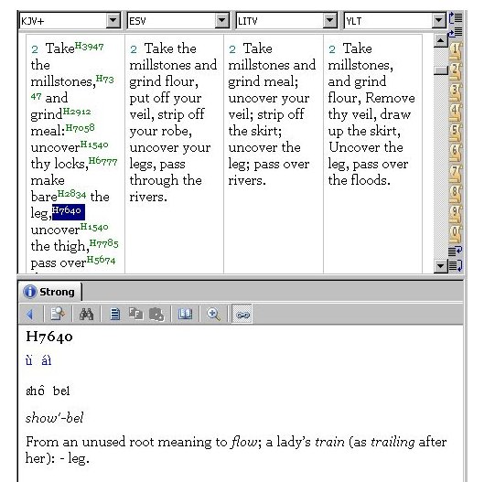Click the scroll bookmark icon numbered 9
This screenshot has height=482, width=484.
pyautogui.click(x=456, y=214)
